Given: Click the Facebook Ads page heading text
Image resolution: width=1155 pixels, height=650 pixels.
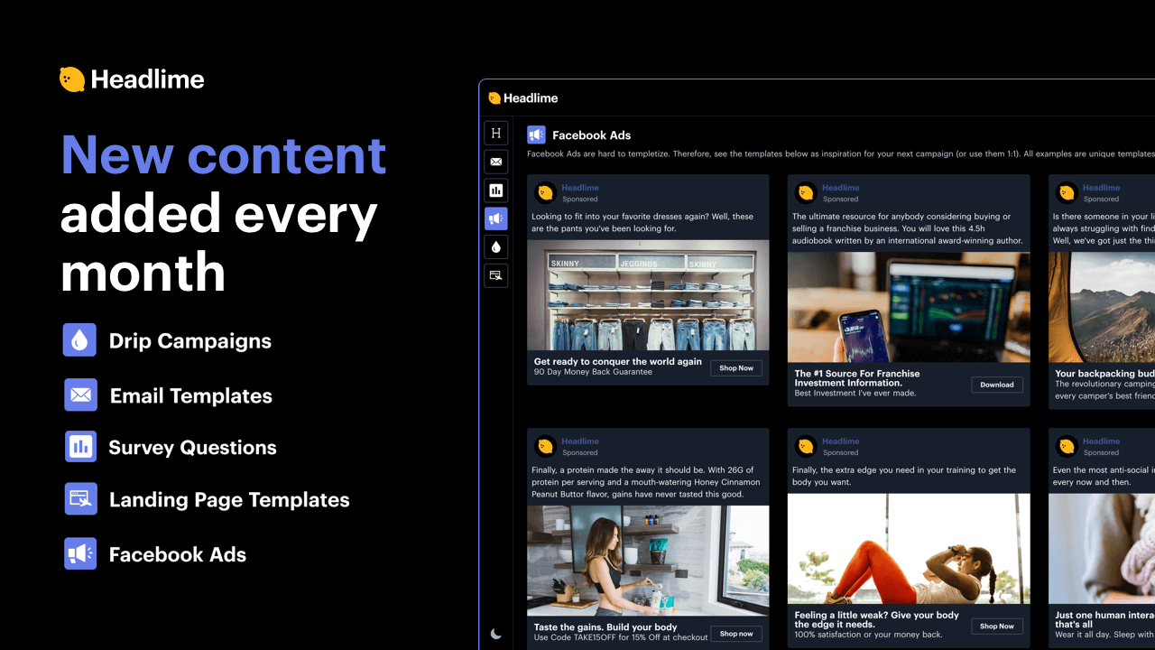Looking at the screenshot, I should [591, 135].
